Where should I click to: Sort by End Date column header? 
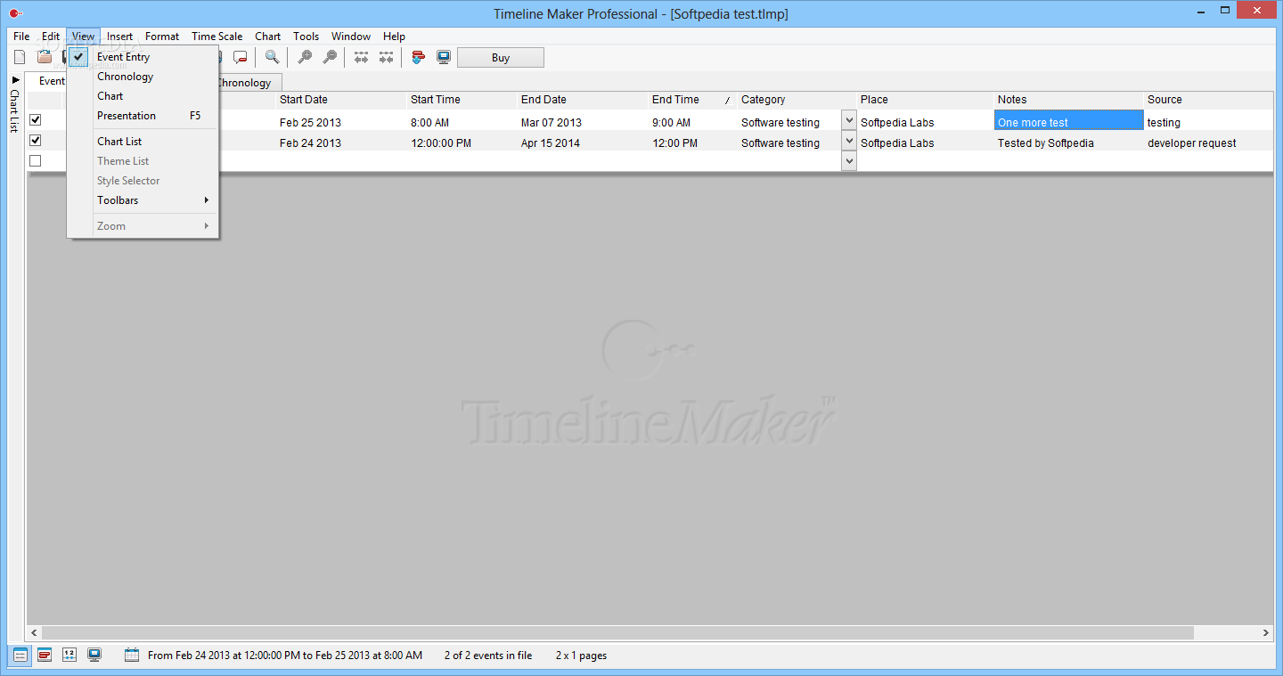[x=583, y=100]
